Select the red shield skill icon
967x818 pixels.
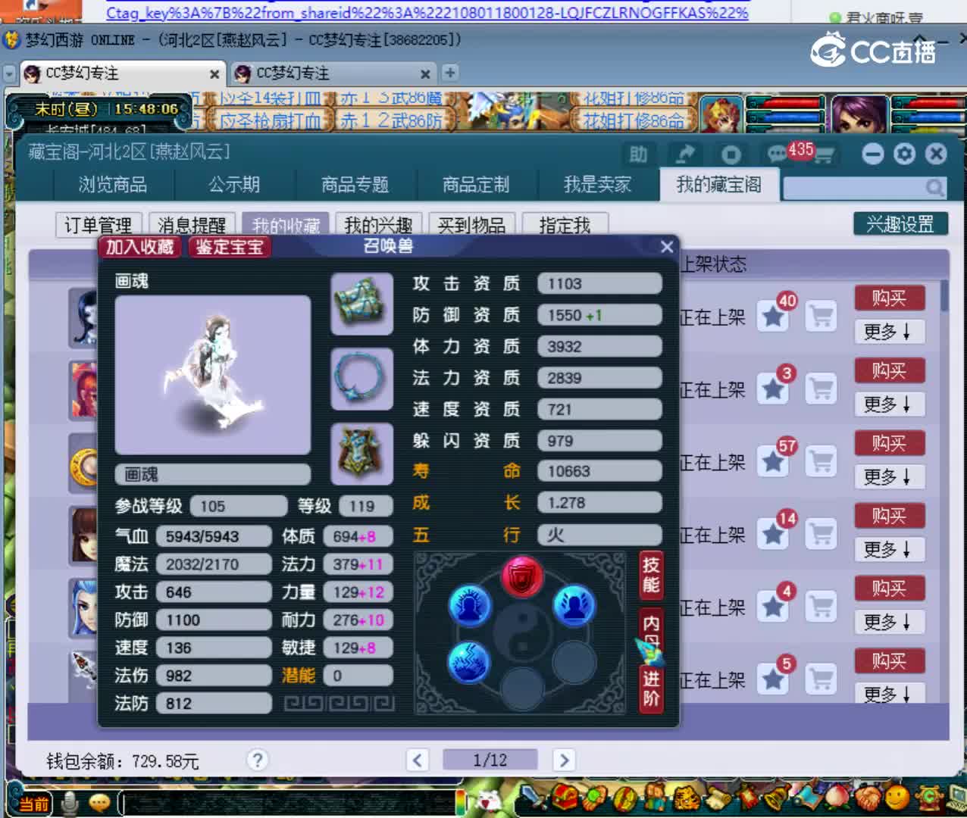click(x=522, y=577)
